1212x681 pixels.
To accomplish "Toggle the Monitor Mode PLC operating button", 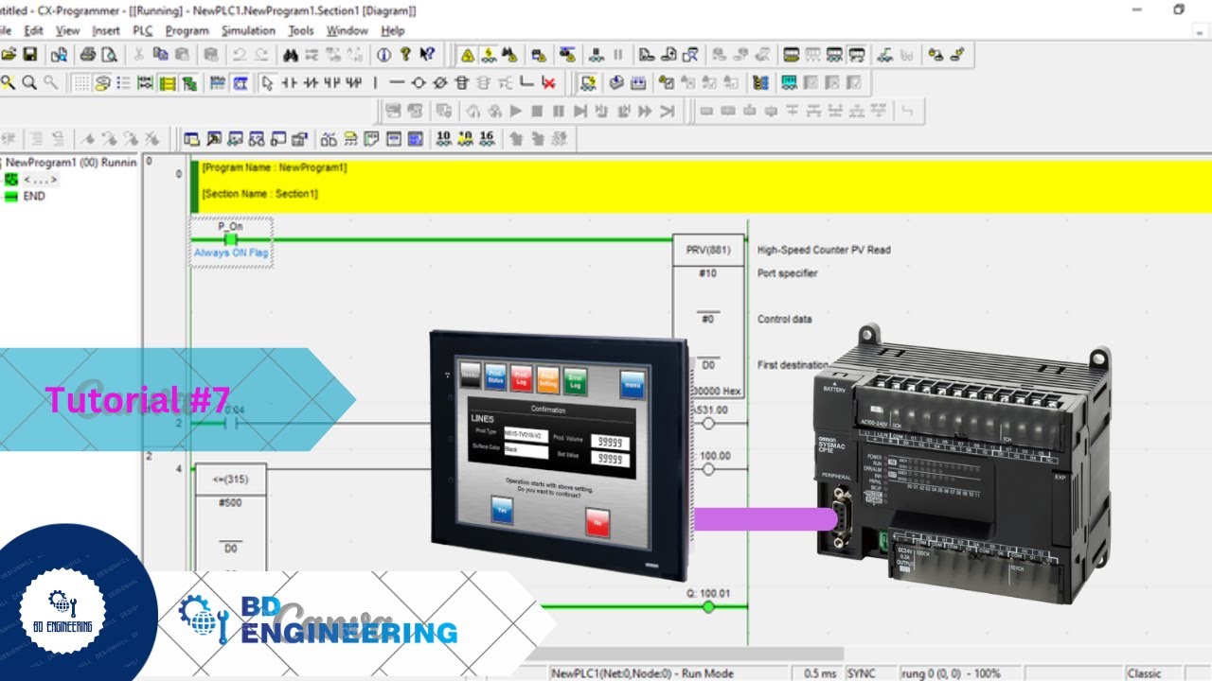I will (x=835, y=54).
